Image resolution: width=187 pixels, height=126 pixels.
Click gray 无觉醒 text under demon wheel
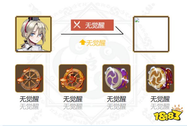(73, 106)
